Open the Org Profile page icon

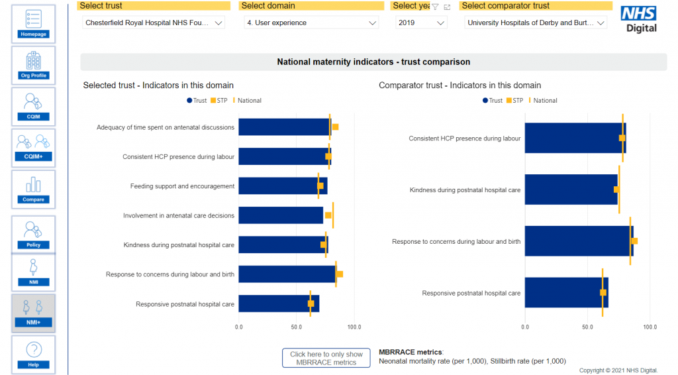[33, 65]
